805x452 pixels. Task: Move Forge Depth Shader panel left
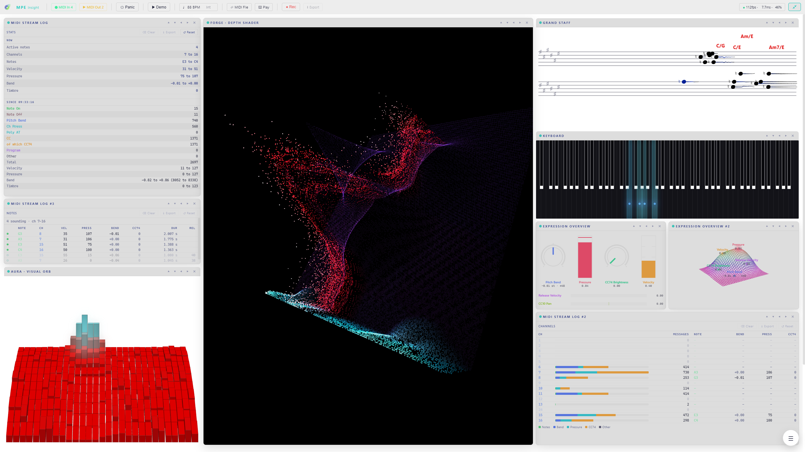pos(514,23)
